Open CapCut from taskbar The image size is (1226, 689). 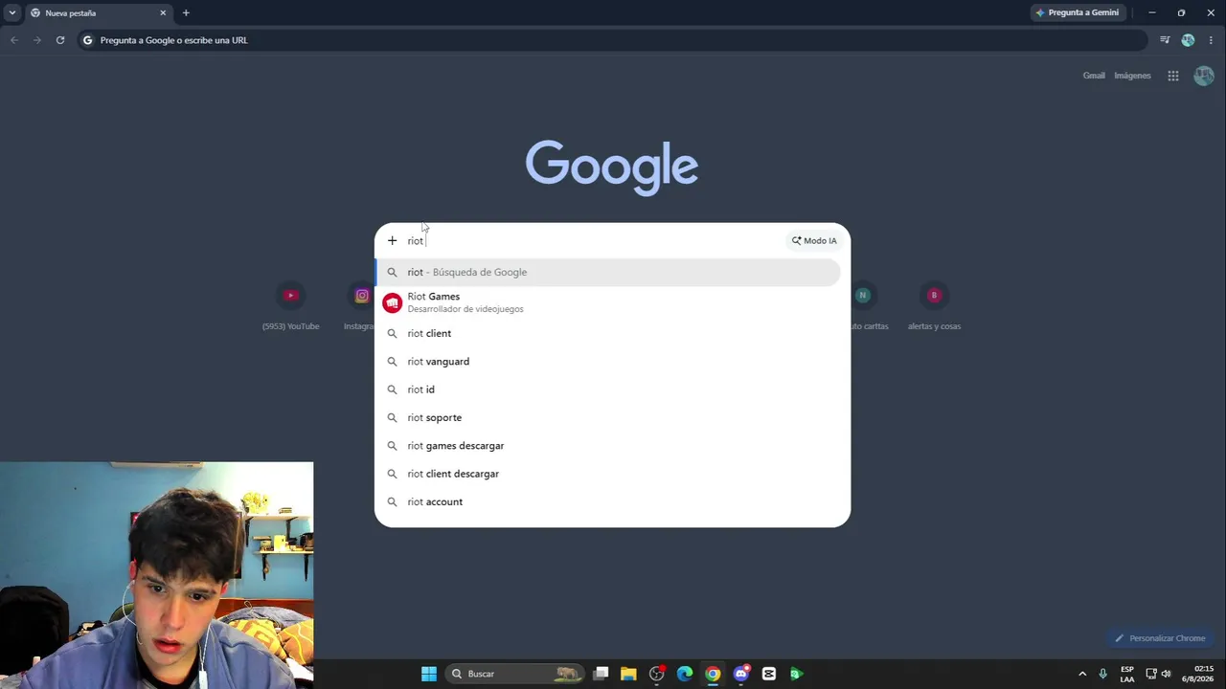[768, 674]
